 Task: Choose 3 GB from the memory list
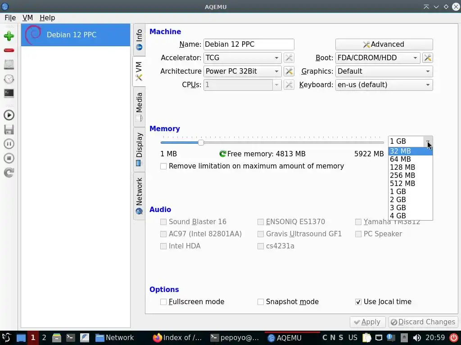[x=411, y=208]
